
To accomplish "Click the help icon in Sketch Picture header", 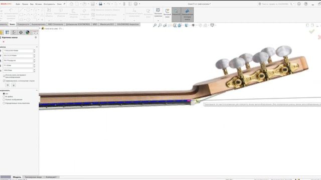I will pyautogui.click(x=36, y=37).
